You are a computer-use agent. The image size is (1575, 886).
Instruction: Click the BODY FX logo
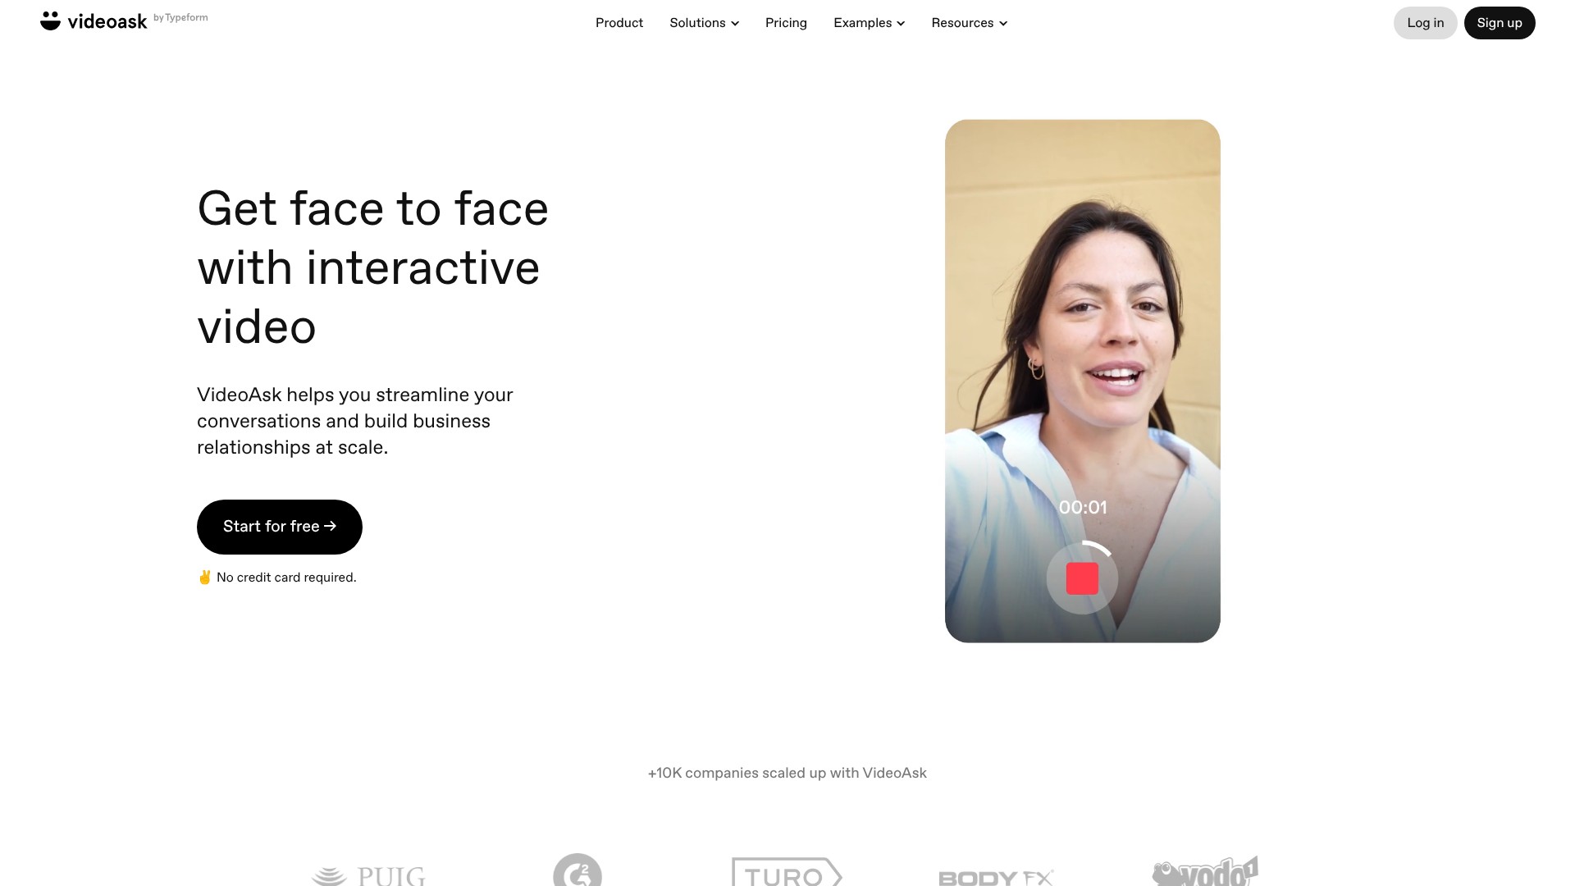[x=996, y=878]
